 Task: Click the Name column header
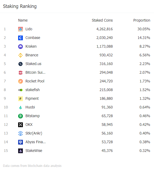pyautogui.click(x=23, y=20)
